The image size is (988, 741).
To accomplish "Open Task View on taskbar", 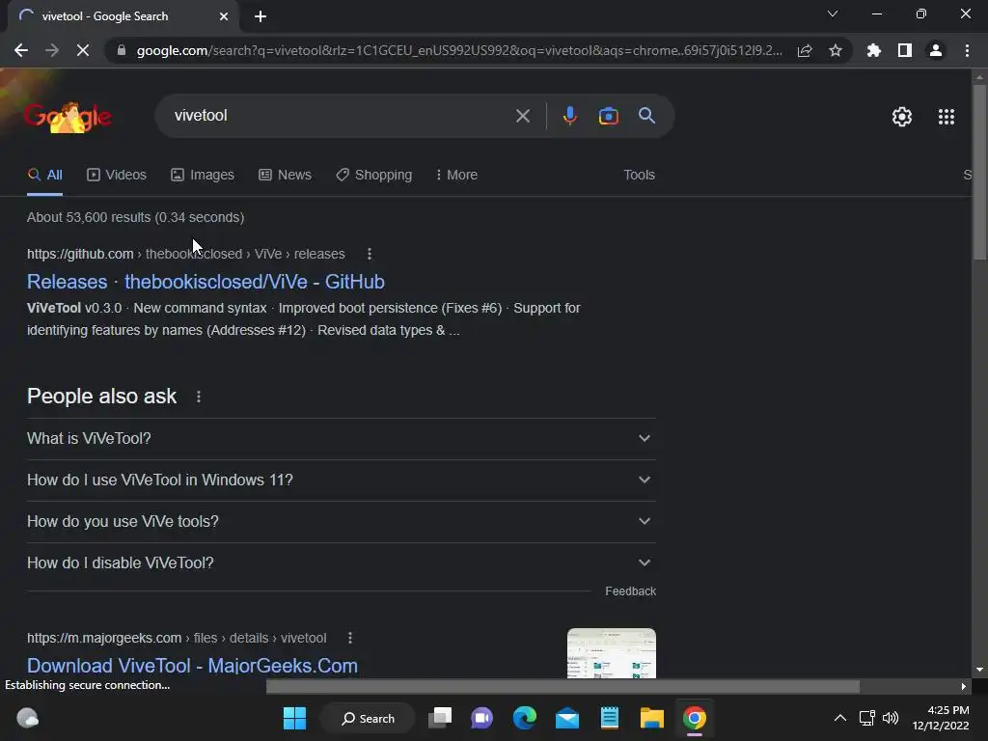I will tap(440, 718).
